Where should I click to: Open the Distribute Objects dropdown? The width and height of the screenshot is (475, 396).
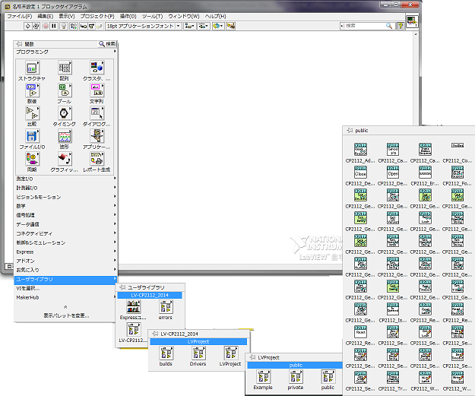[x=203, y=26]
